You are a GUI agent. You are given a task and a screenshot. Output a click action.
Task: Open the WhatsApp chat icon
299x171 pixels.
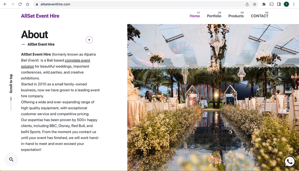[x=290, y=161]
